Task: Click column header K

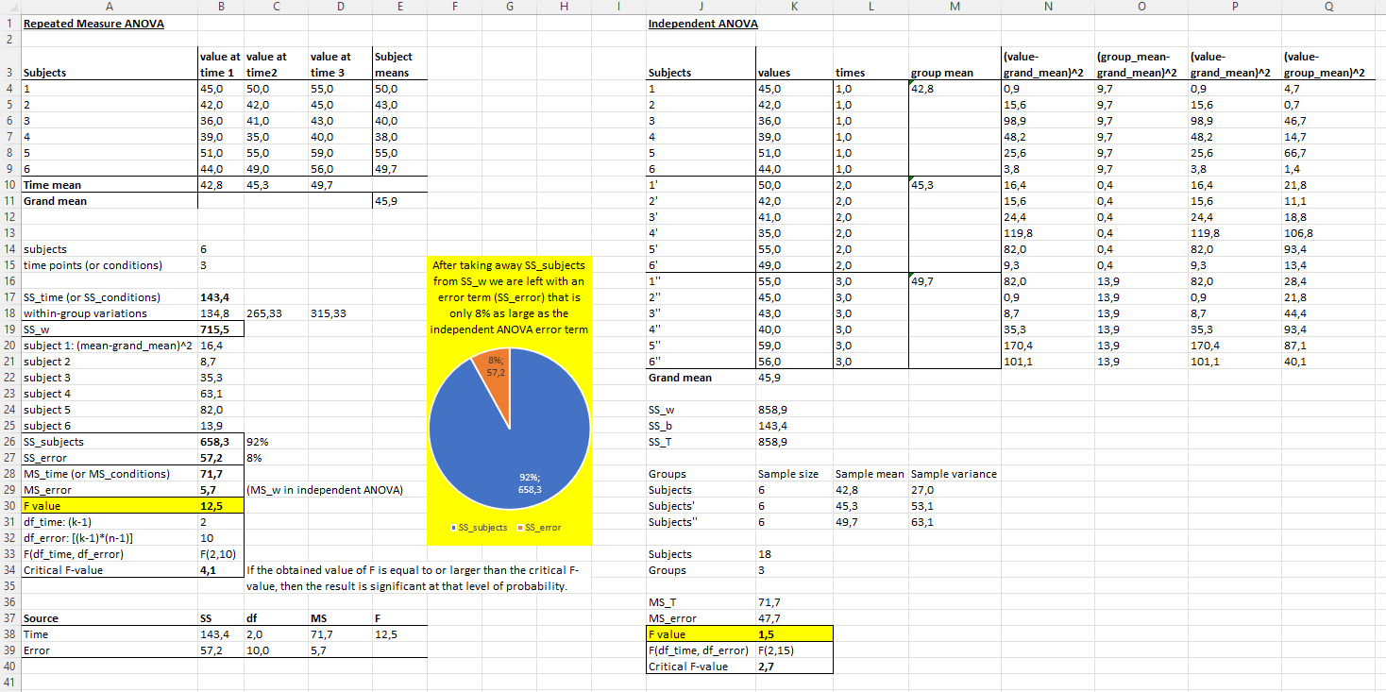Action: click(794, 7)
